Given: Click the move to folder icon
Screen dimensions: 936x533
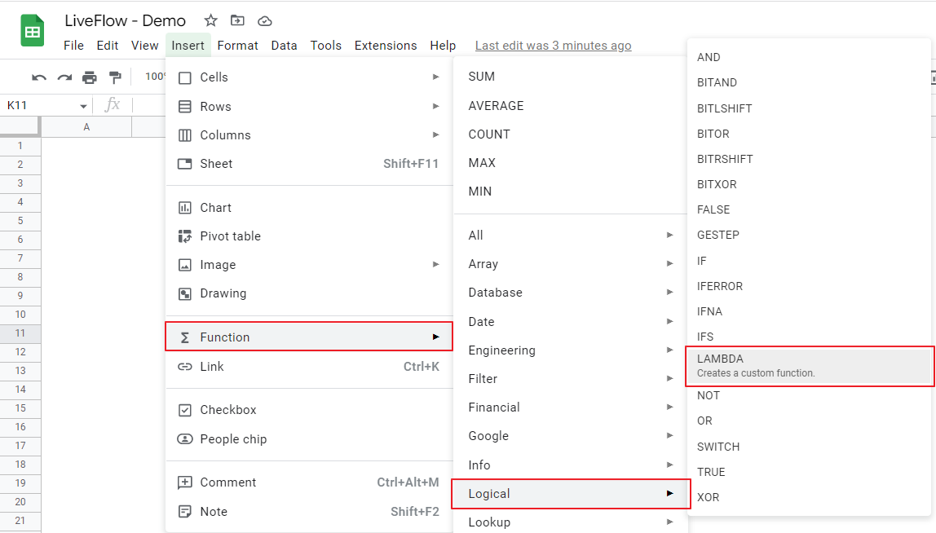Looking at the screenshot, I should (x=237, y=21).
